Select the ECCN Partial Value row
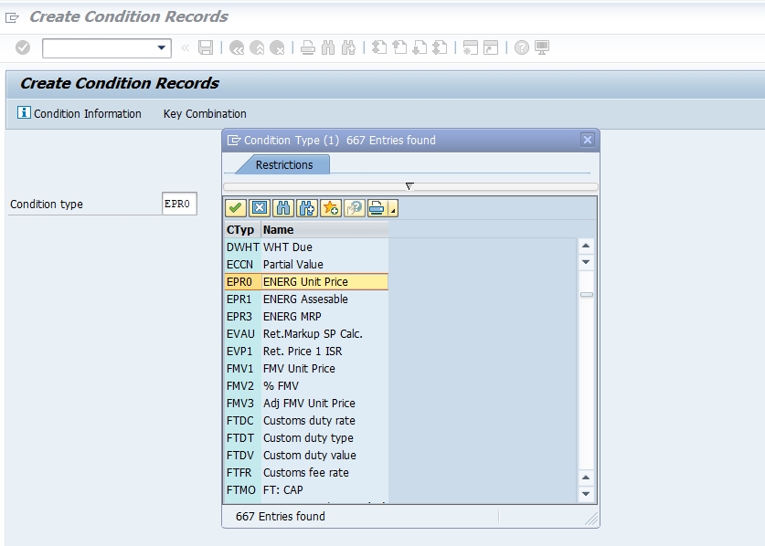The height and width of the screenshot is (546, 765). click(x=306, y=264)
